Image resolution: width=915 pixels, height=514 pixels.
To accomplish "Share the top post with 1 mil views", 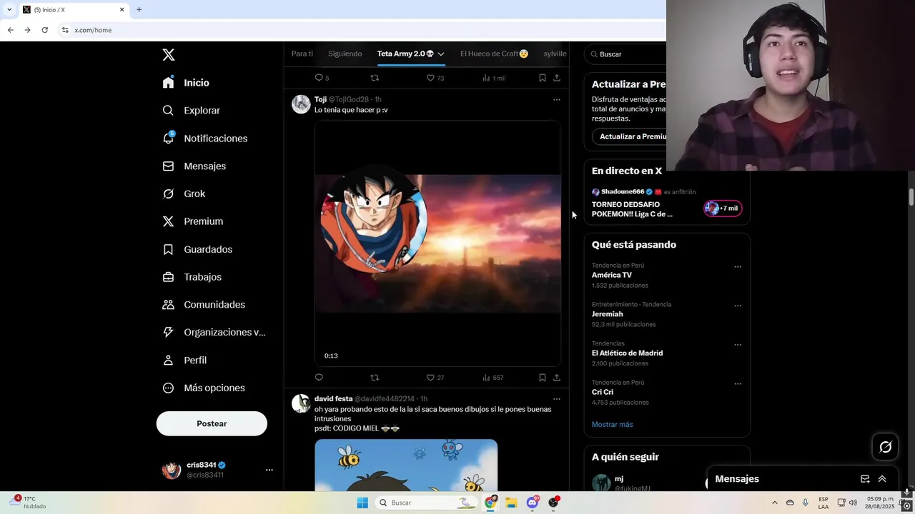I will click(557, 78).
